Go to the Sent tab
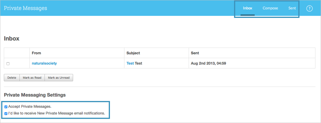The width and height of the screenshot is (321, 123). [292, 8]
